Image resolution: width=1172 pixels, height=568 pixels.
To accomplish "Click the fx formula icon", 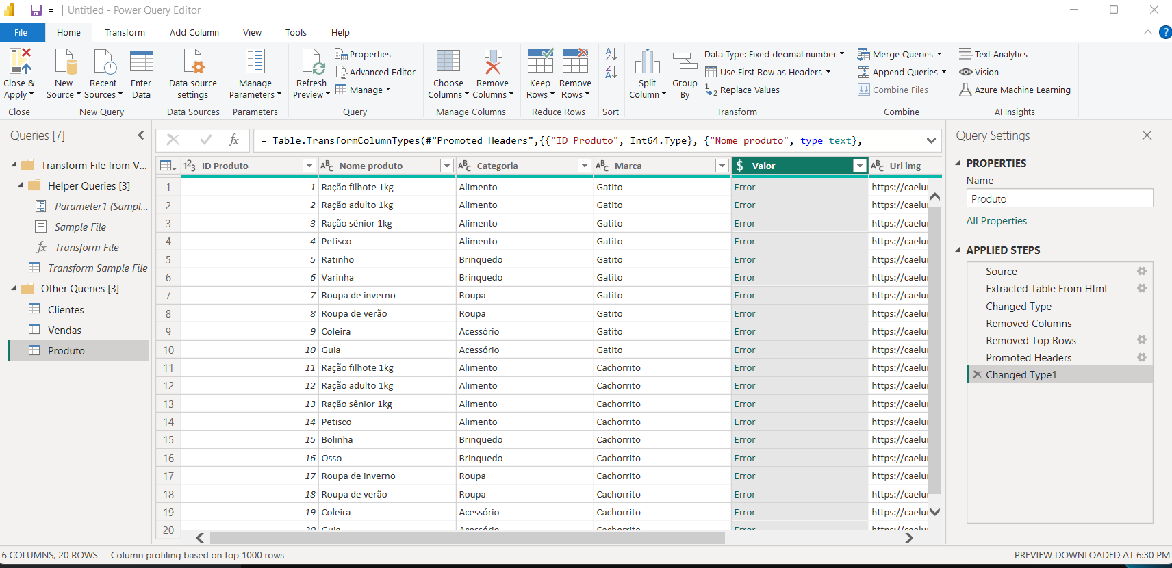I will coord(234,140).
